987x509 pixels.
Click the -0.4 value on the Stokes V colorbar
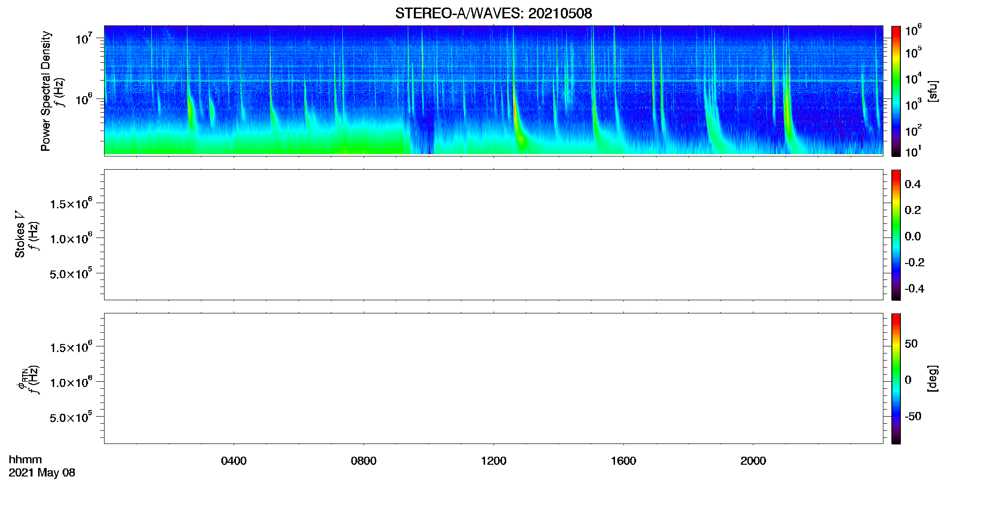click(x=914, y=288)
